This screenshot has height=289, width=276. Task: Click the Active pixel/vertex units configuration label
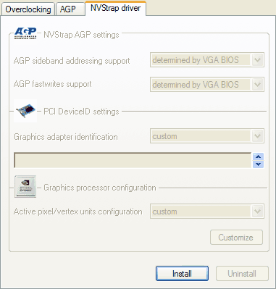tap(78, 211)
